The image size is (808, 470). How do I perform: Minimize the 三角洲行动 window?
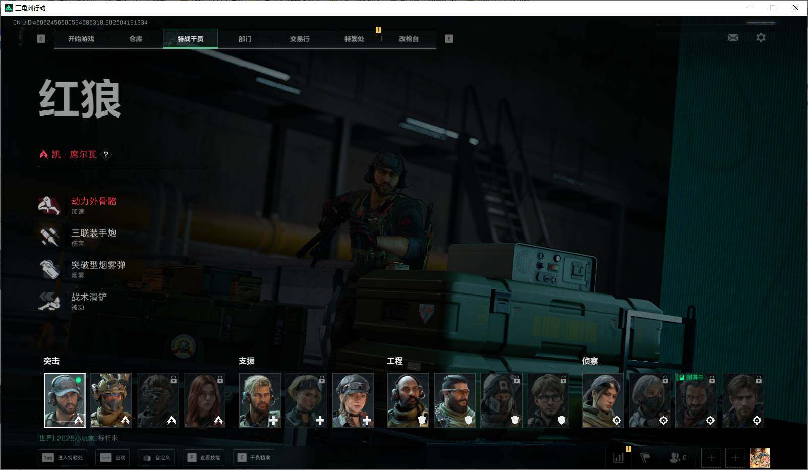tap(750, 8)
